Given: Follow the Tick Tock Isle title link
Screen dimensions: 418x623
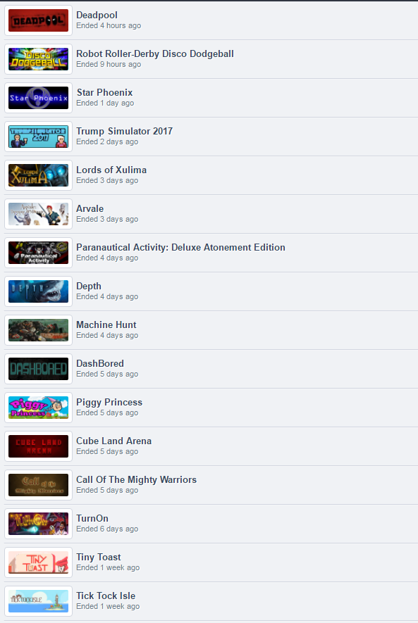Looking at the screenshot, I should click(106, 596).
